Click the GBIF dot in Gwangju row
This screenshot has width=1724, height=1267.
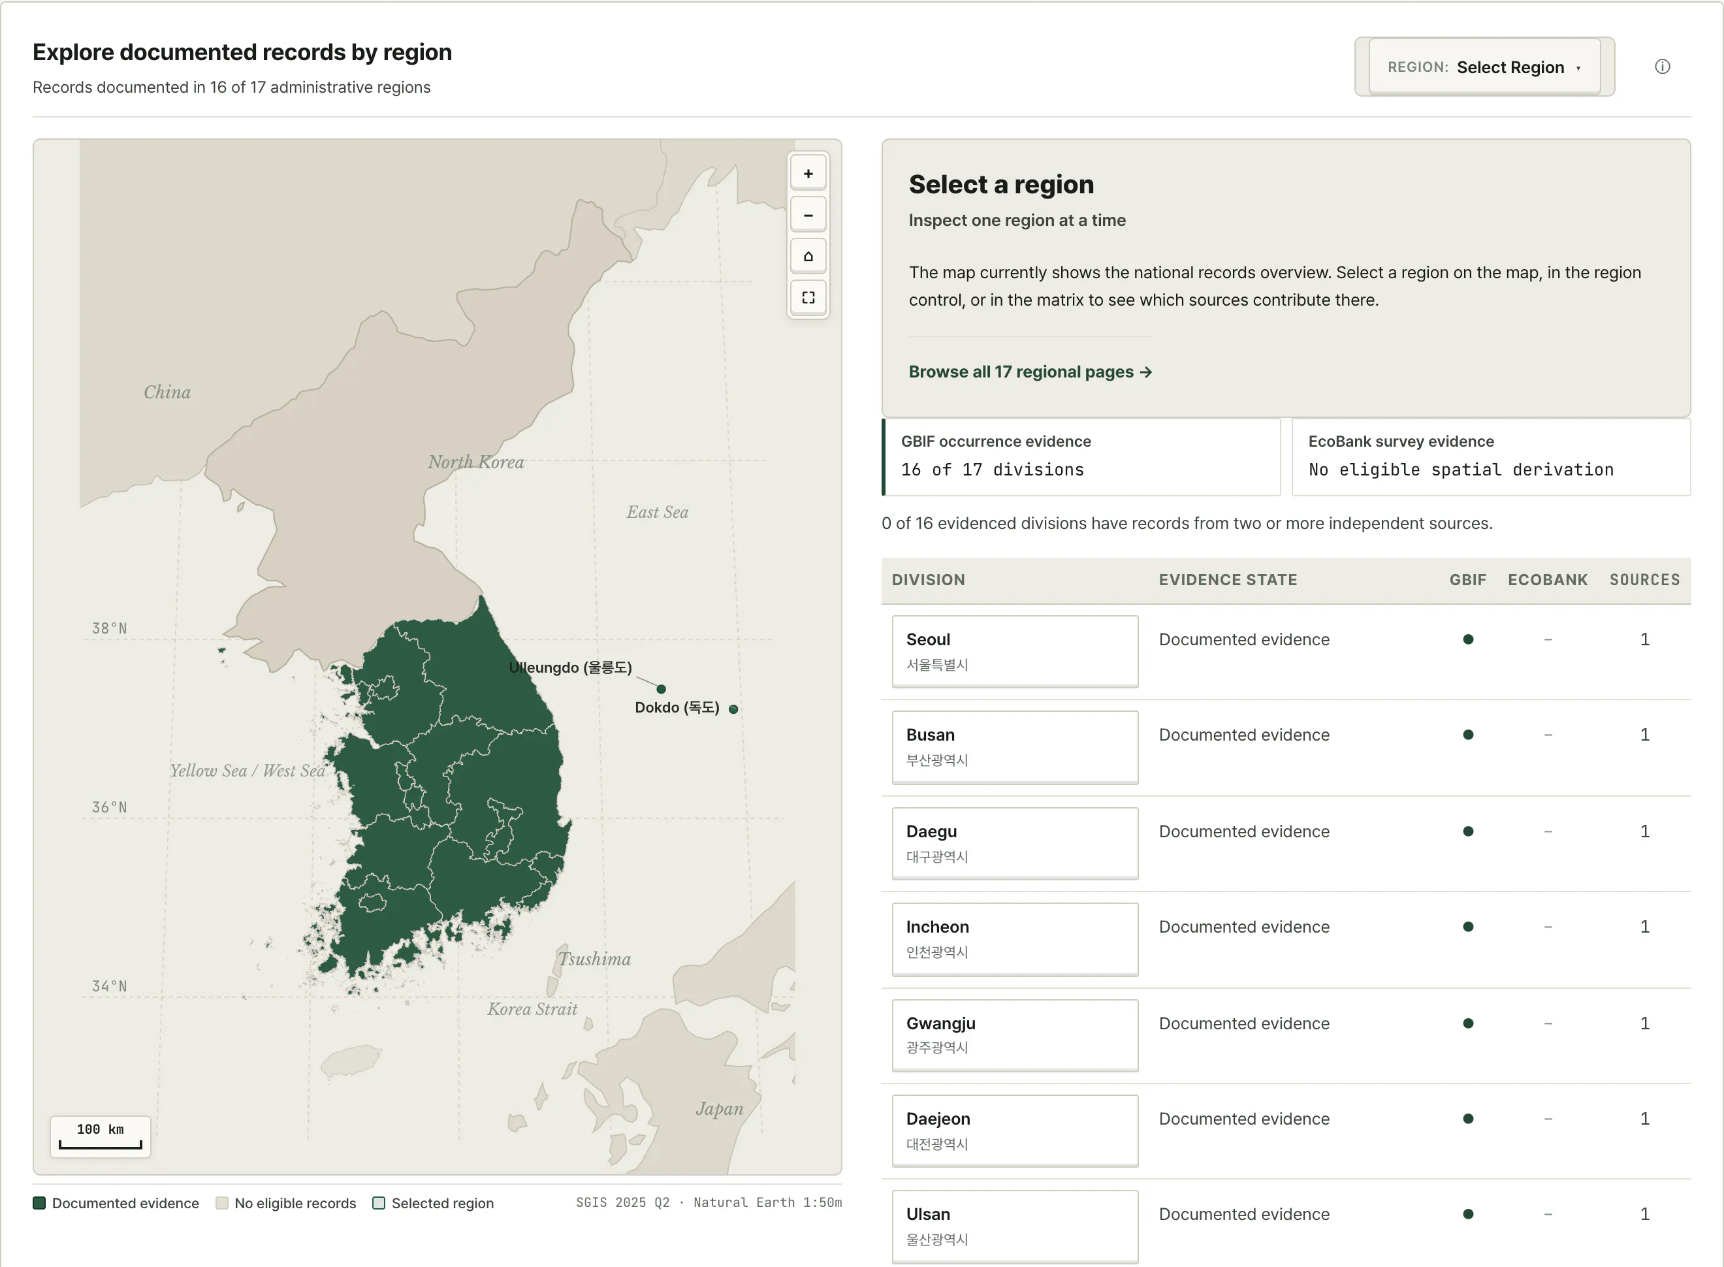tap(1468, 1023)
